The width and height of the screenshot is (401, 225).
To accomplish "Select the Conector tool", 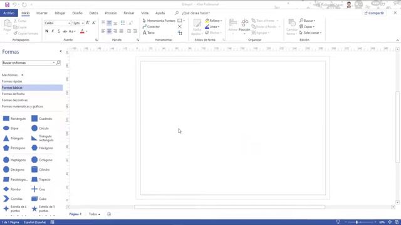I will pos(151,26).
